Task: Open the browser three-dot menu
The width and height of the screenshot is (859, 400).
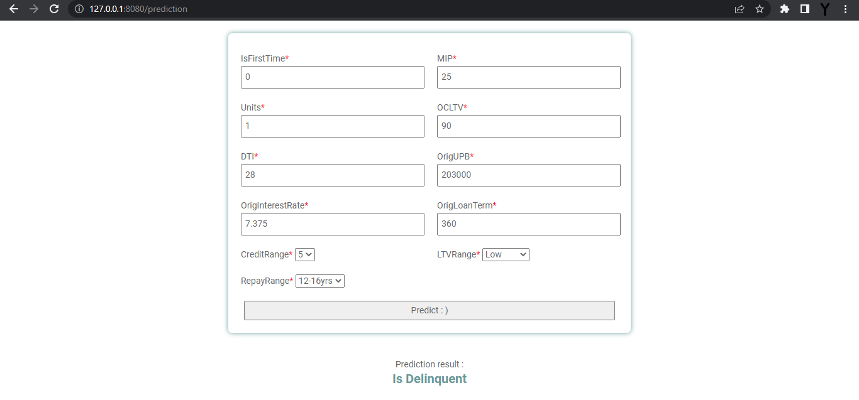Action: (845, 9)
